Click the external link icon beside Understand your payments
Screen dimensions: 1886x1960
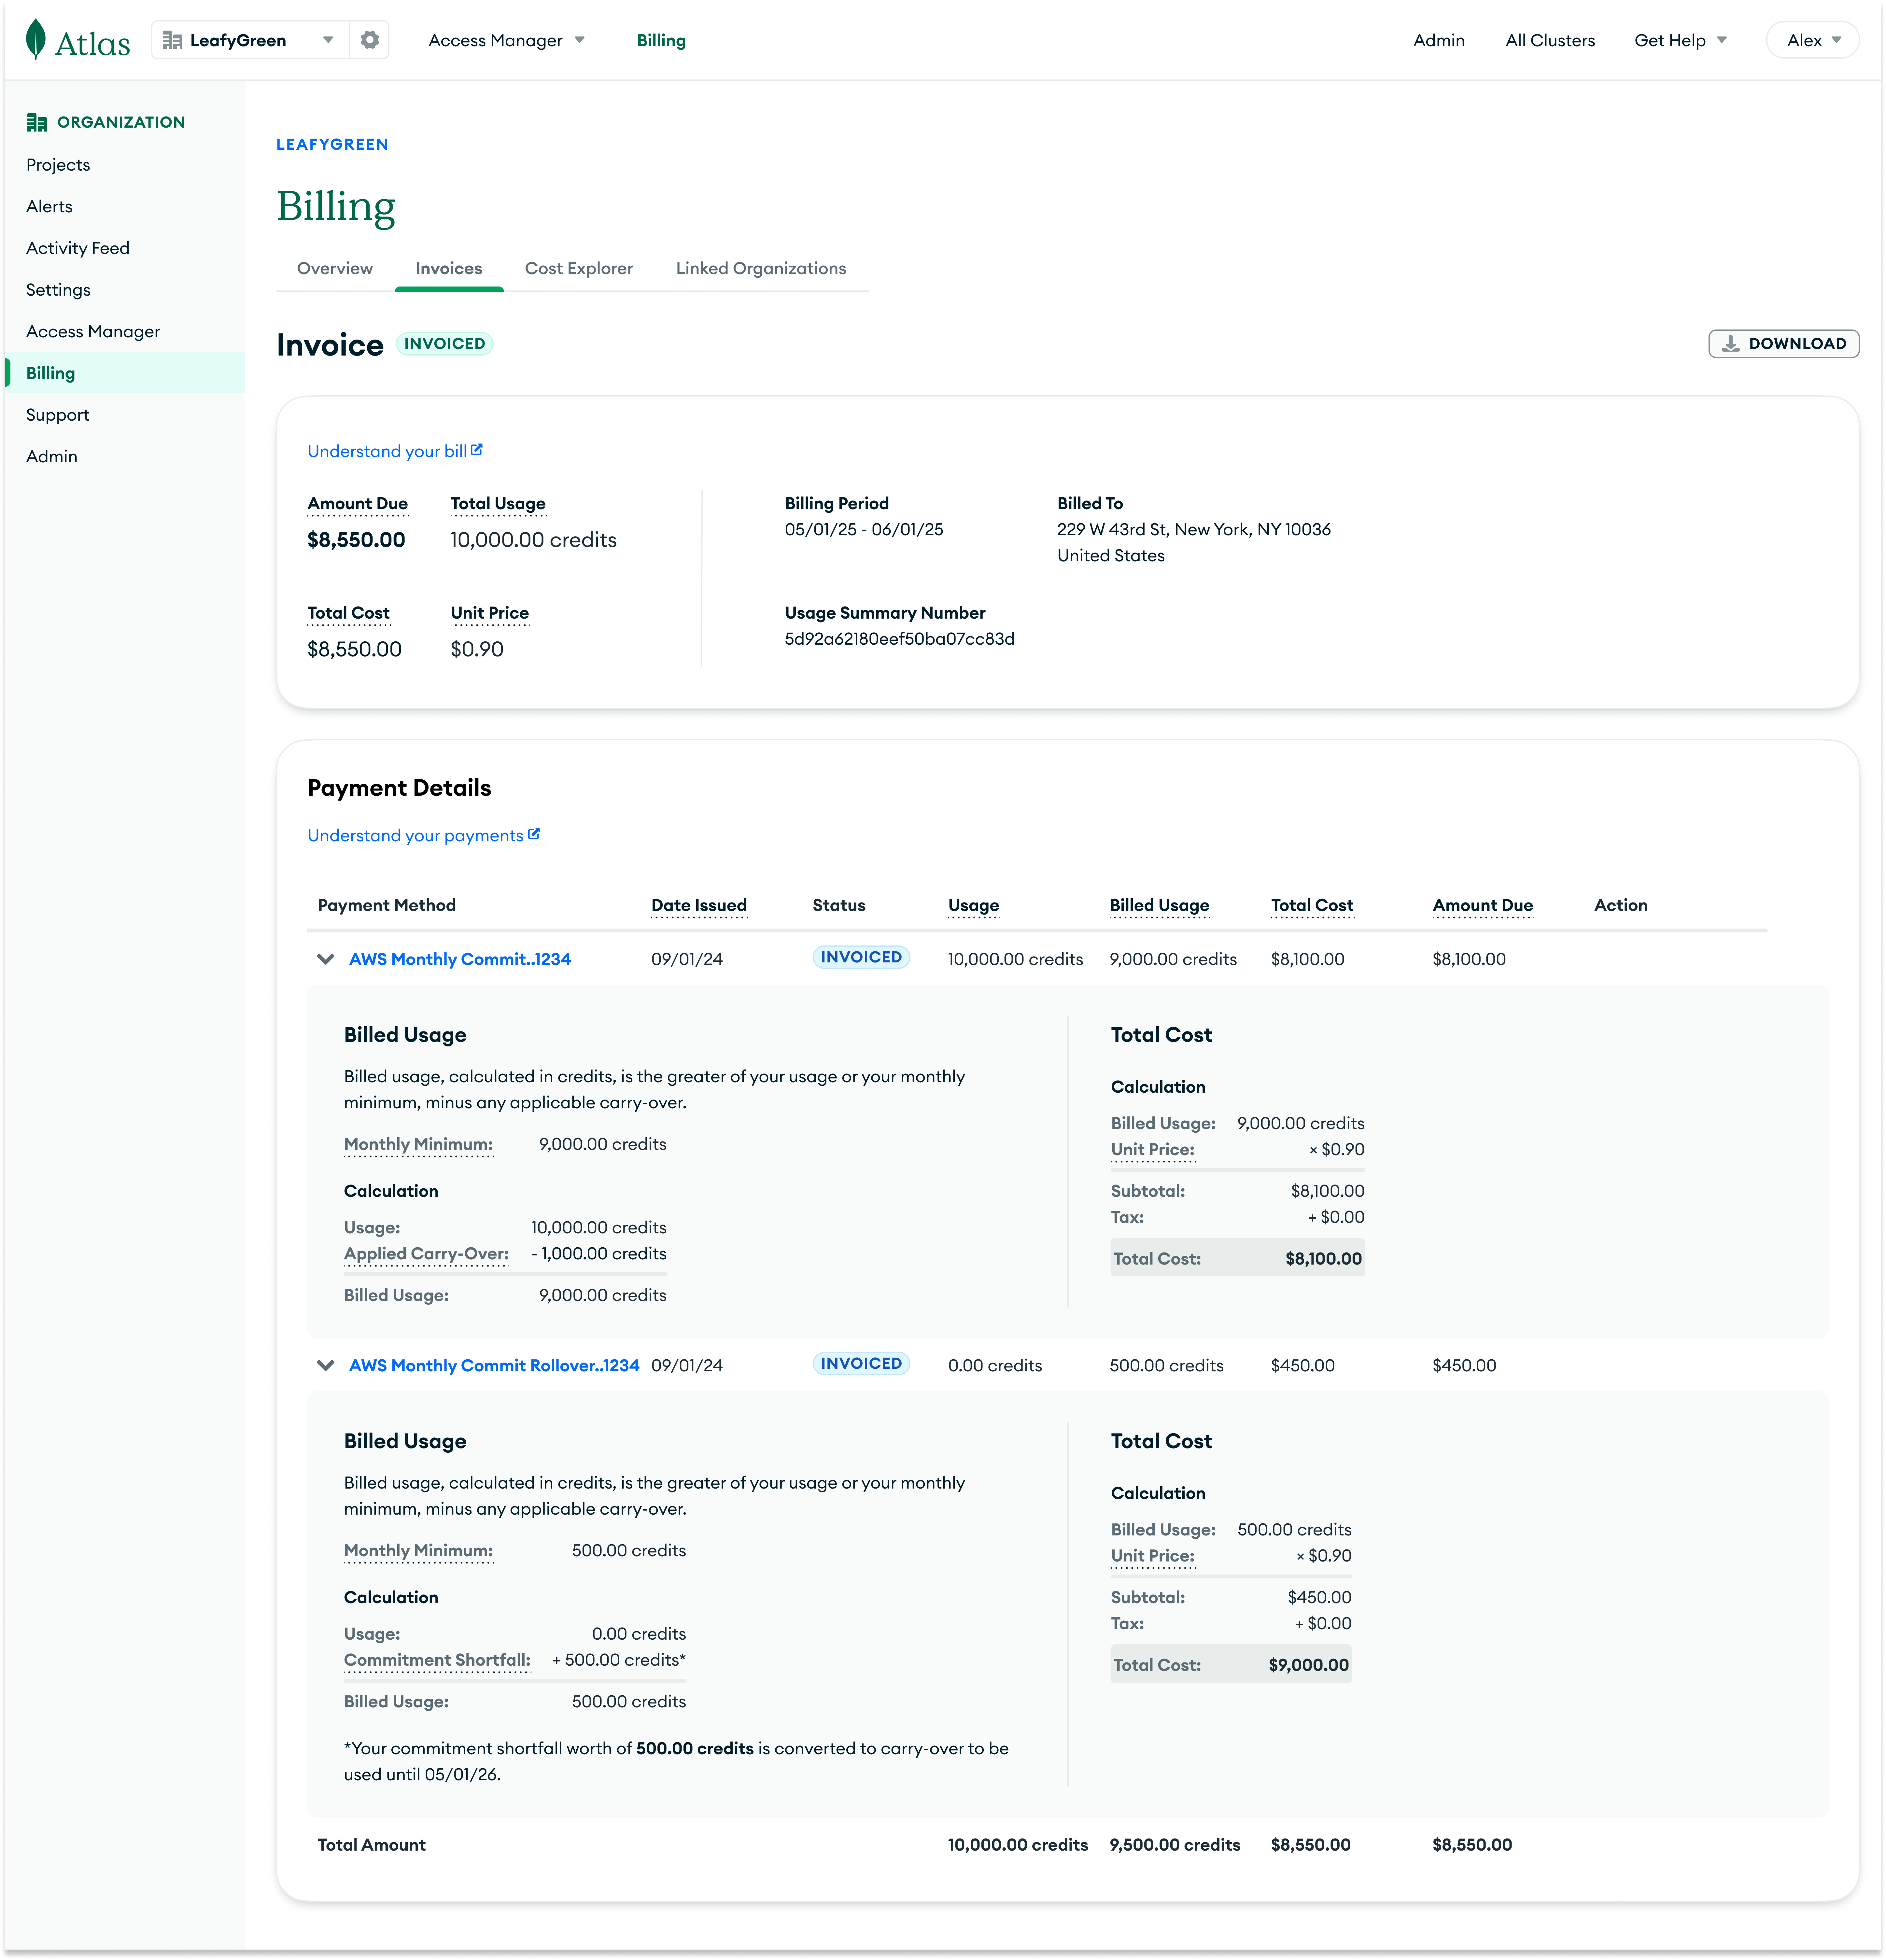pyautogui.click(x=534, y=834)
